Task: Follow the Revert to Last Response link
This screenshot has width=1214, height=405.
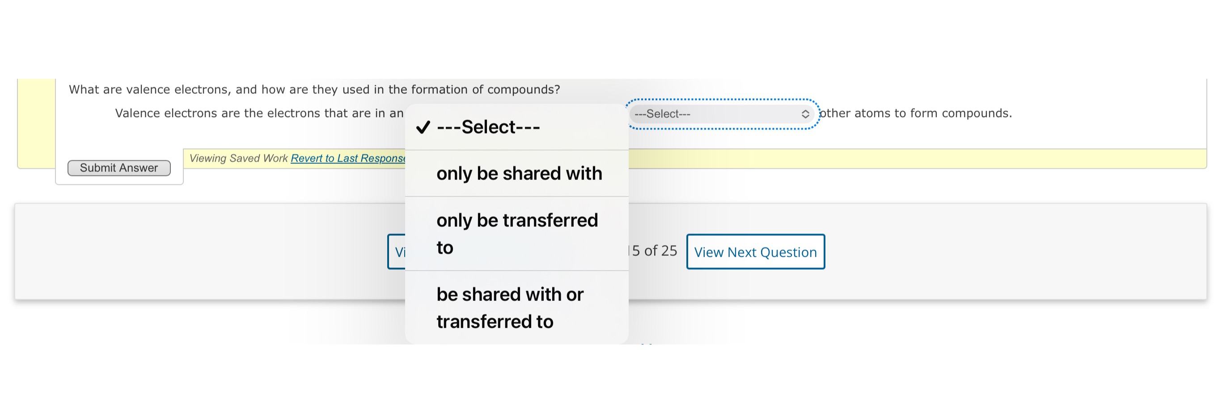Action: pos(348,159)
